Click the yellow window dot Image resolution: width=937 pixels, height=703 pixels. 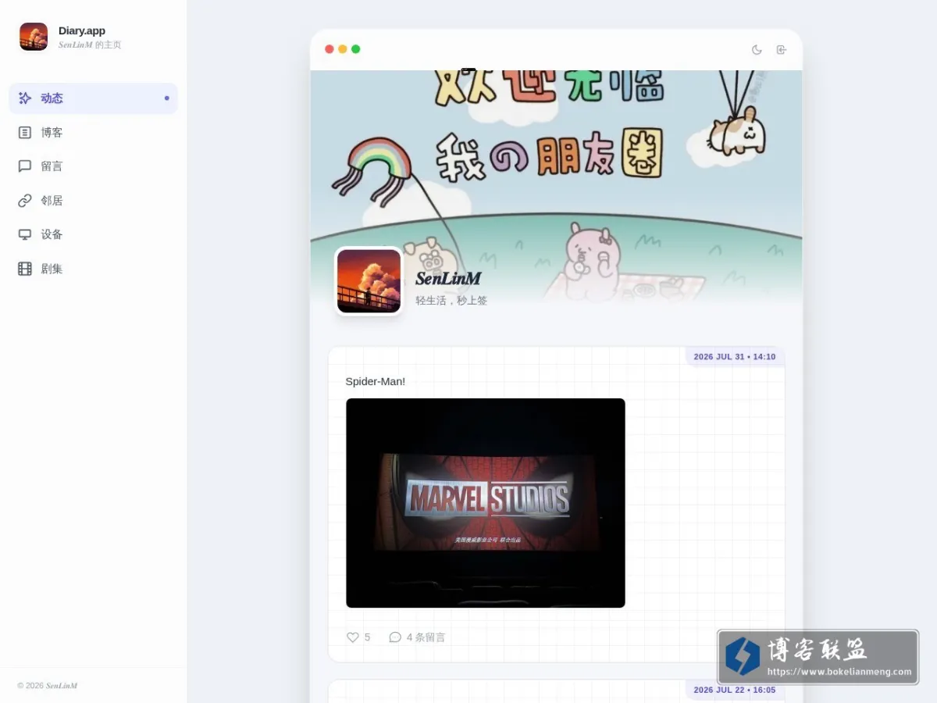click(343, 49)
